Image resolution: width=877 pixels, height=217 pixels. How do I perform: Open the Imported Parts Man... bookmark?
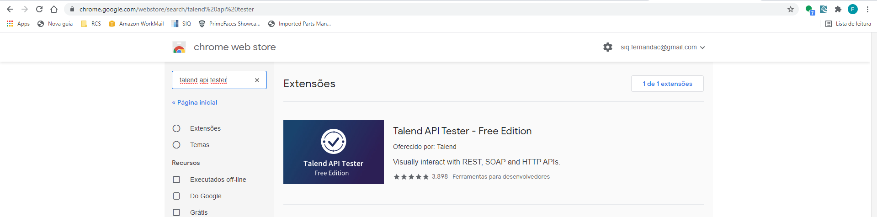pyautogui.click(x=300, y=24)
